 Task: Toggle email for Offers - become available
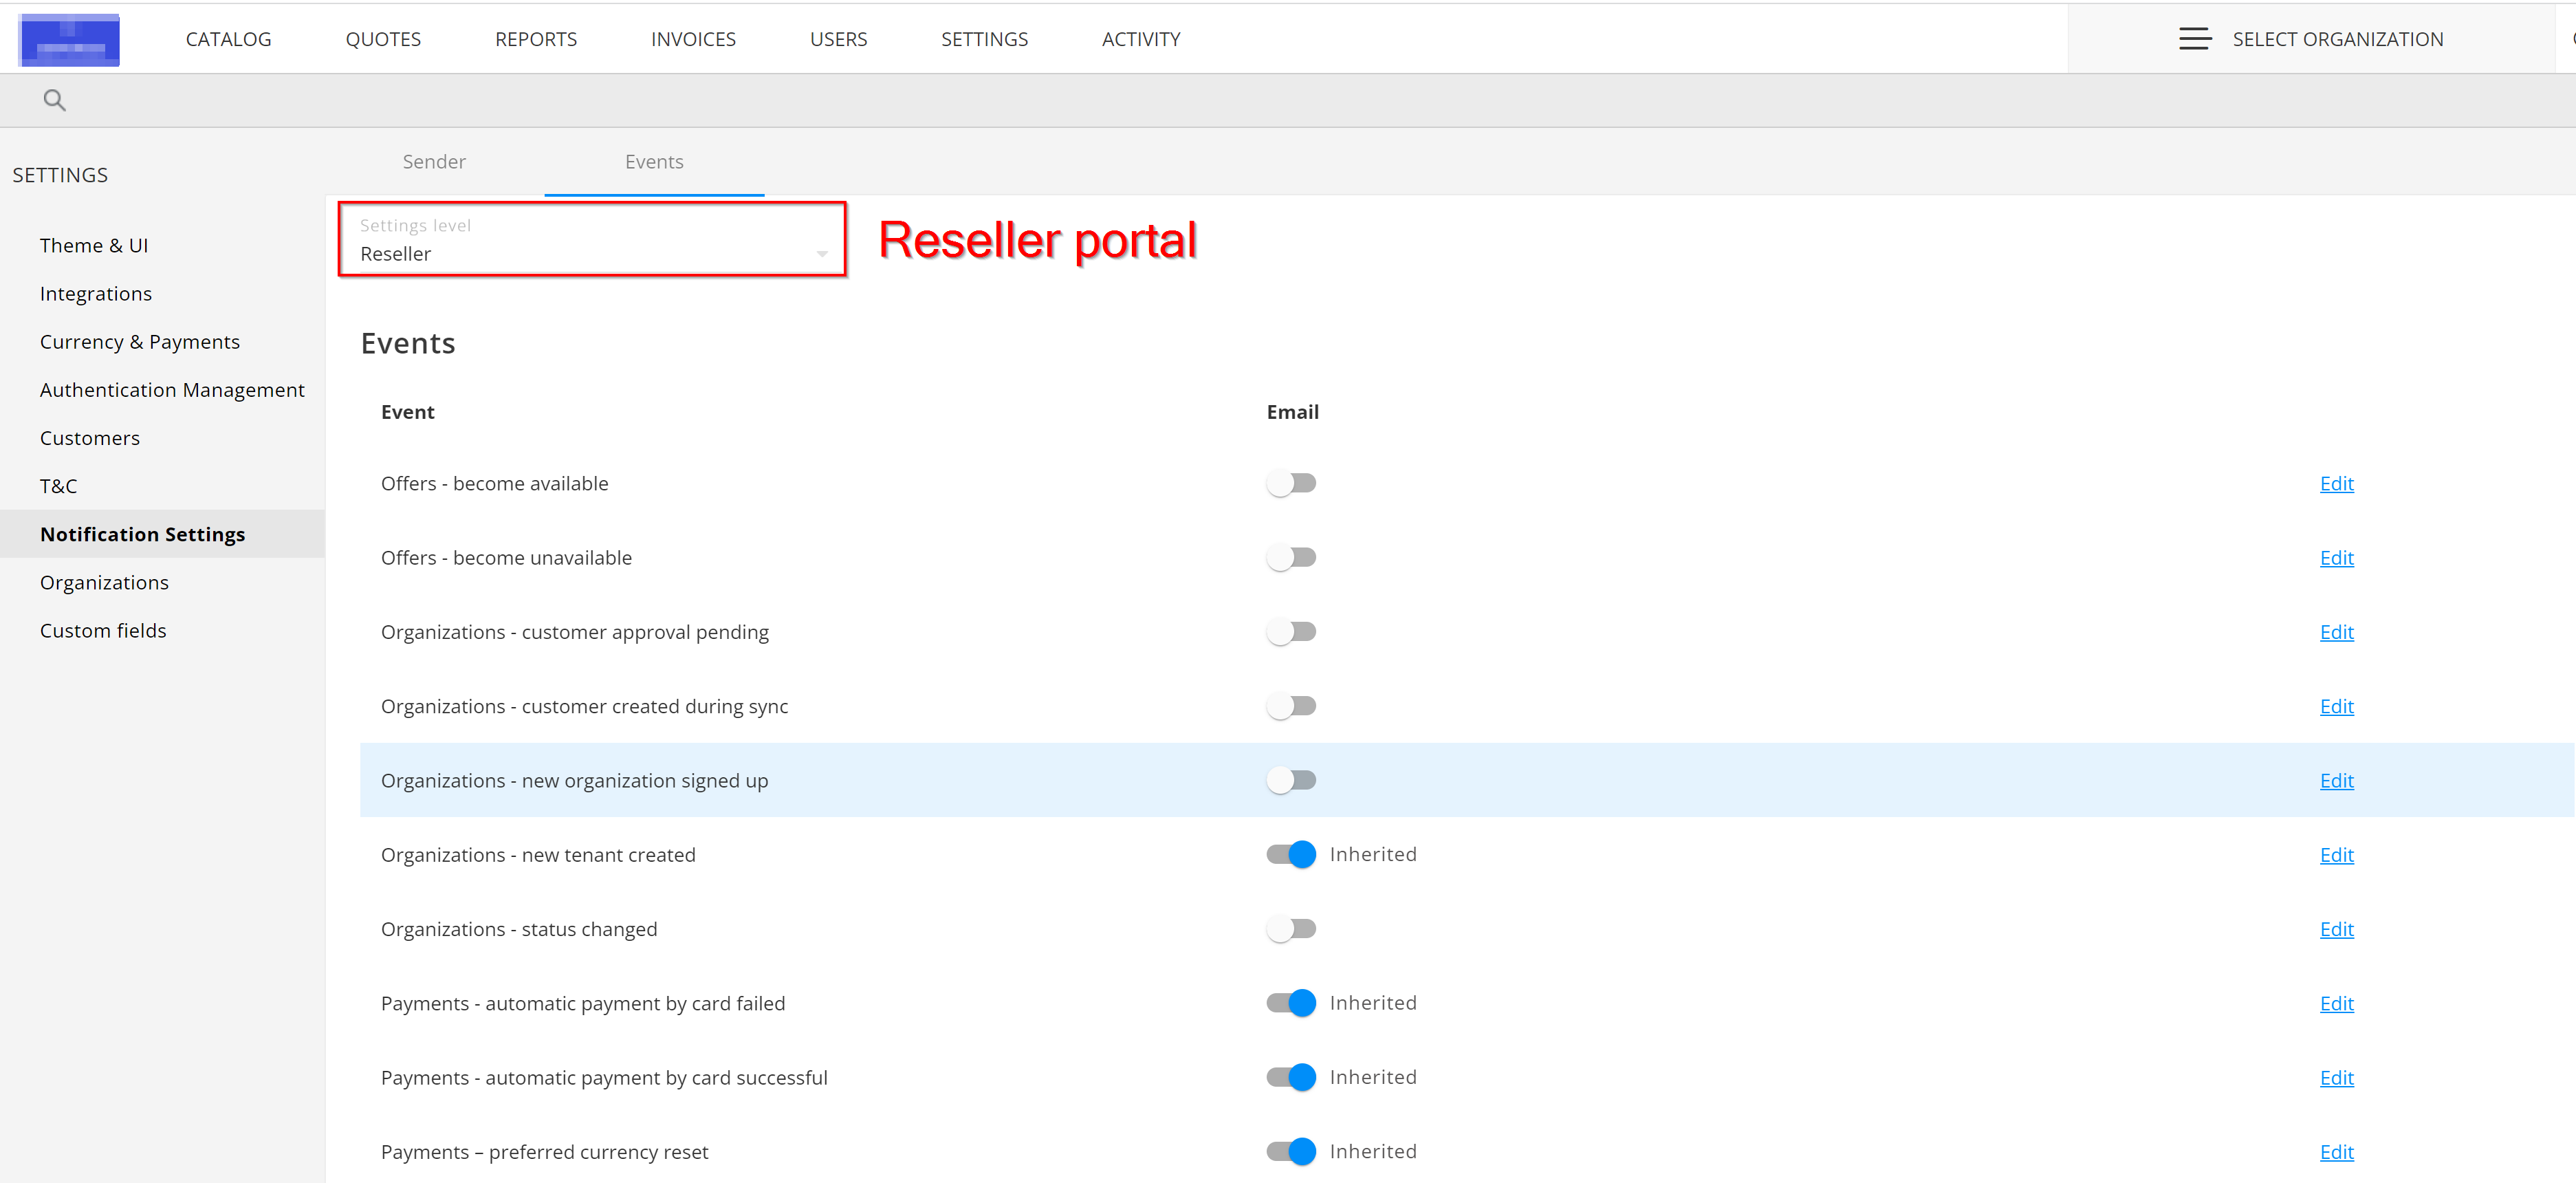(x=1291, y=484)
